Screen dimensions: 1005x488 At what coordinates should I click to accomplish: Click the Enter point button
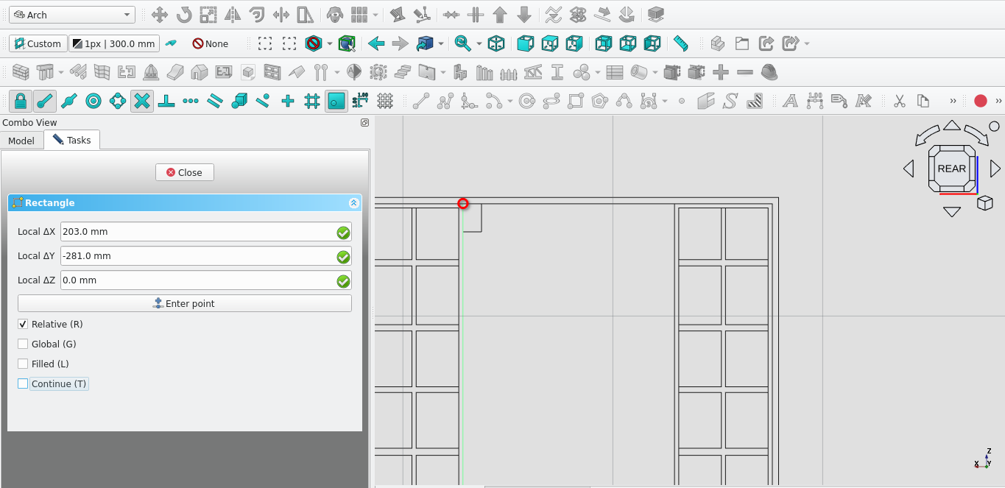[184, 303]
